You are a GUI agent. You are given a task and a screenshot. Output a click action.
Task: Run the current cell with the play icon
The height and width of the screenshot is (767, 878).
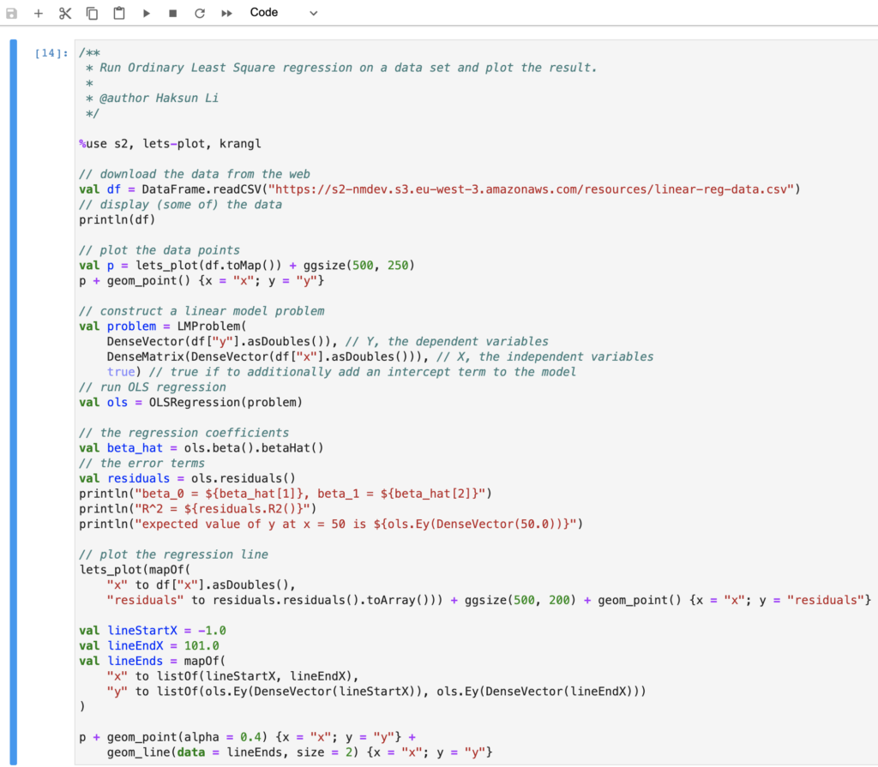[x=146, y=13]
